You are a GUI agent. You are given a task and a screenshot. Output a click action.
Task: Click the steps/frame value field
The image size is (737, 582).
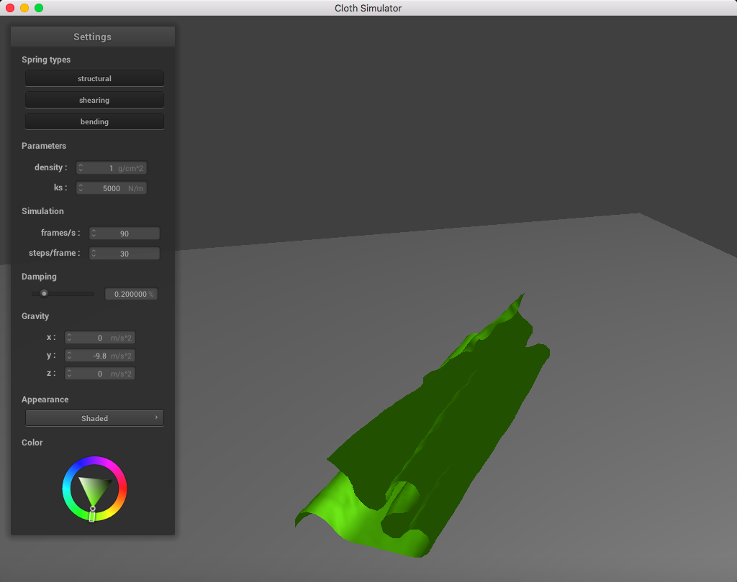click(124, 254)
